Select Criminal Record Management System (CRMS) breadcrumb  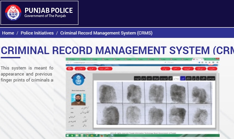click(x=106, y=33)
